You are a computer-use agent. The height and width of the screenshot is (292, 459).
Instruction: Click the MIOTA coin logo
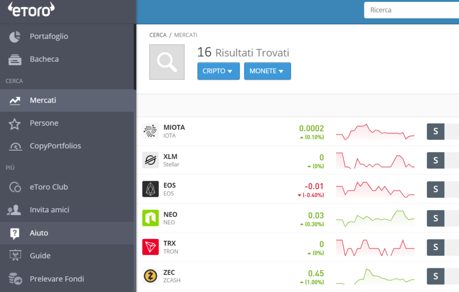coord(151,131)
